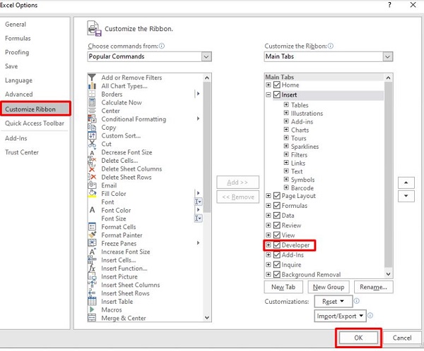424x351 pixels.
Task: Toggle the Data tab checkbox
Action: tap(276, 215)
